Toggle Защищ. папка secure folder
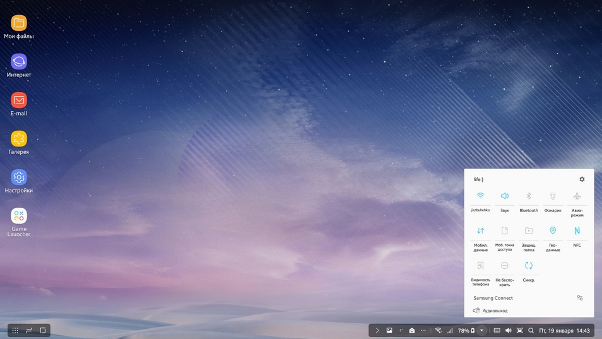Screen dimensions: 602x339 529,239
